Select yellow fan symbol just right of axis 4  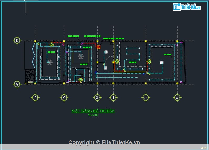117,61
